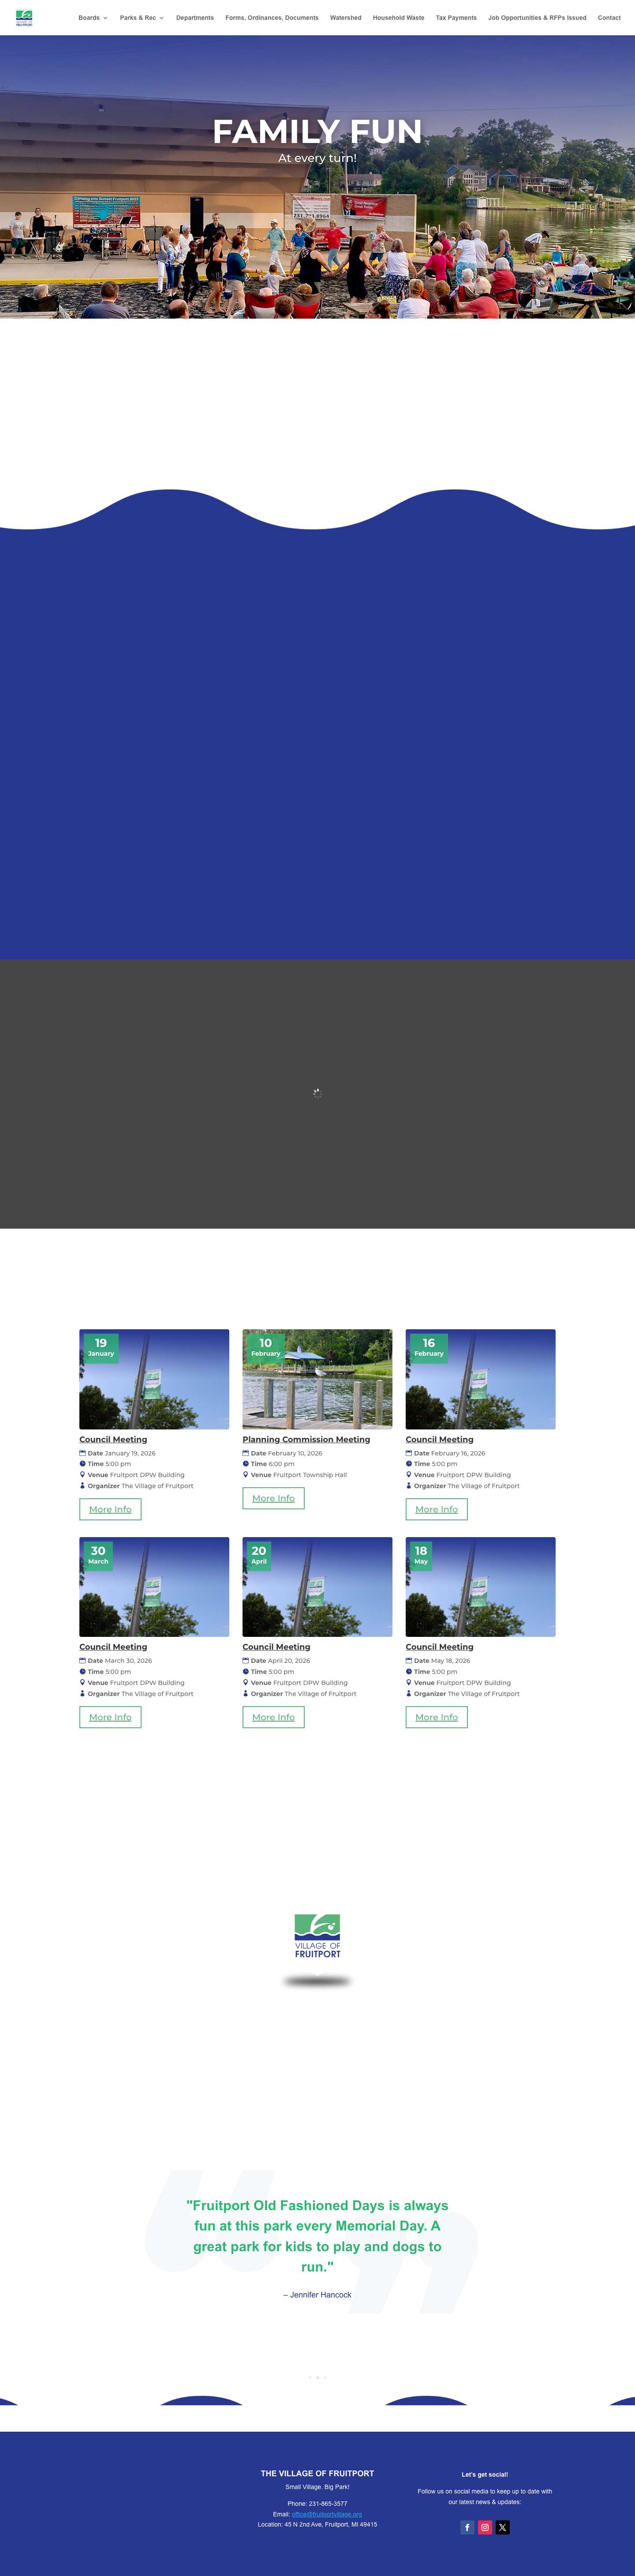635x2576 pixels.
Task: Open the event image thumbnail for May 18
Action: pos(480,1587)
